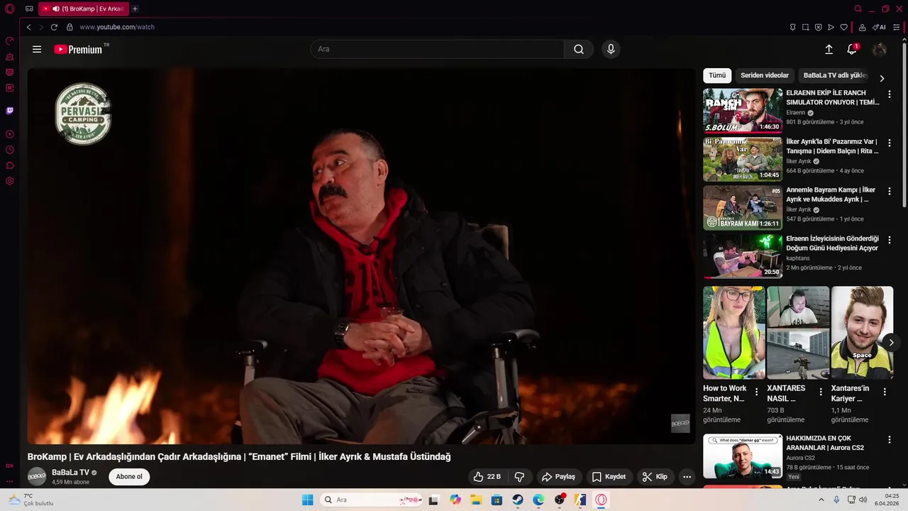
Task: Open Twitch in the Opera sidebar
Action: pos(10,111)
